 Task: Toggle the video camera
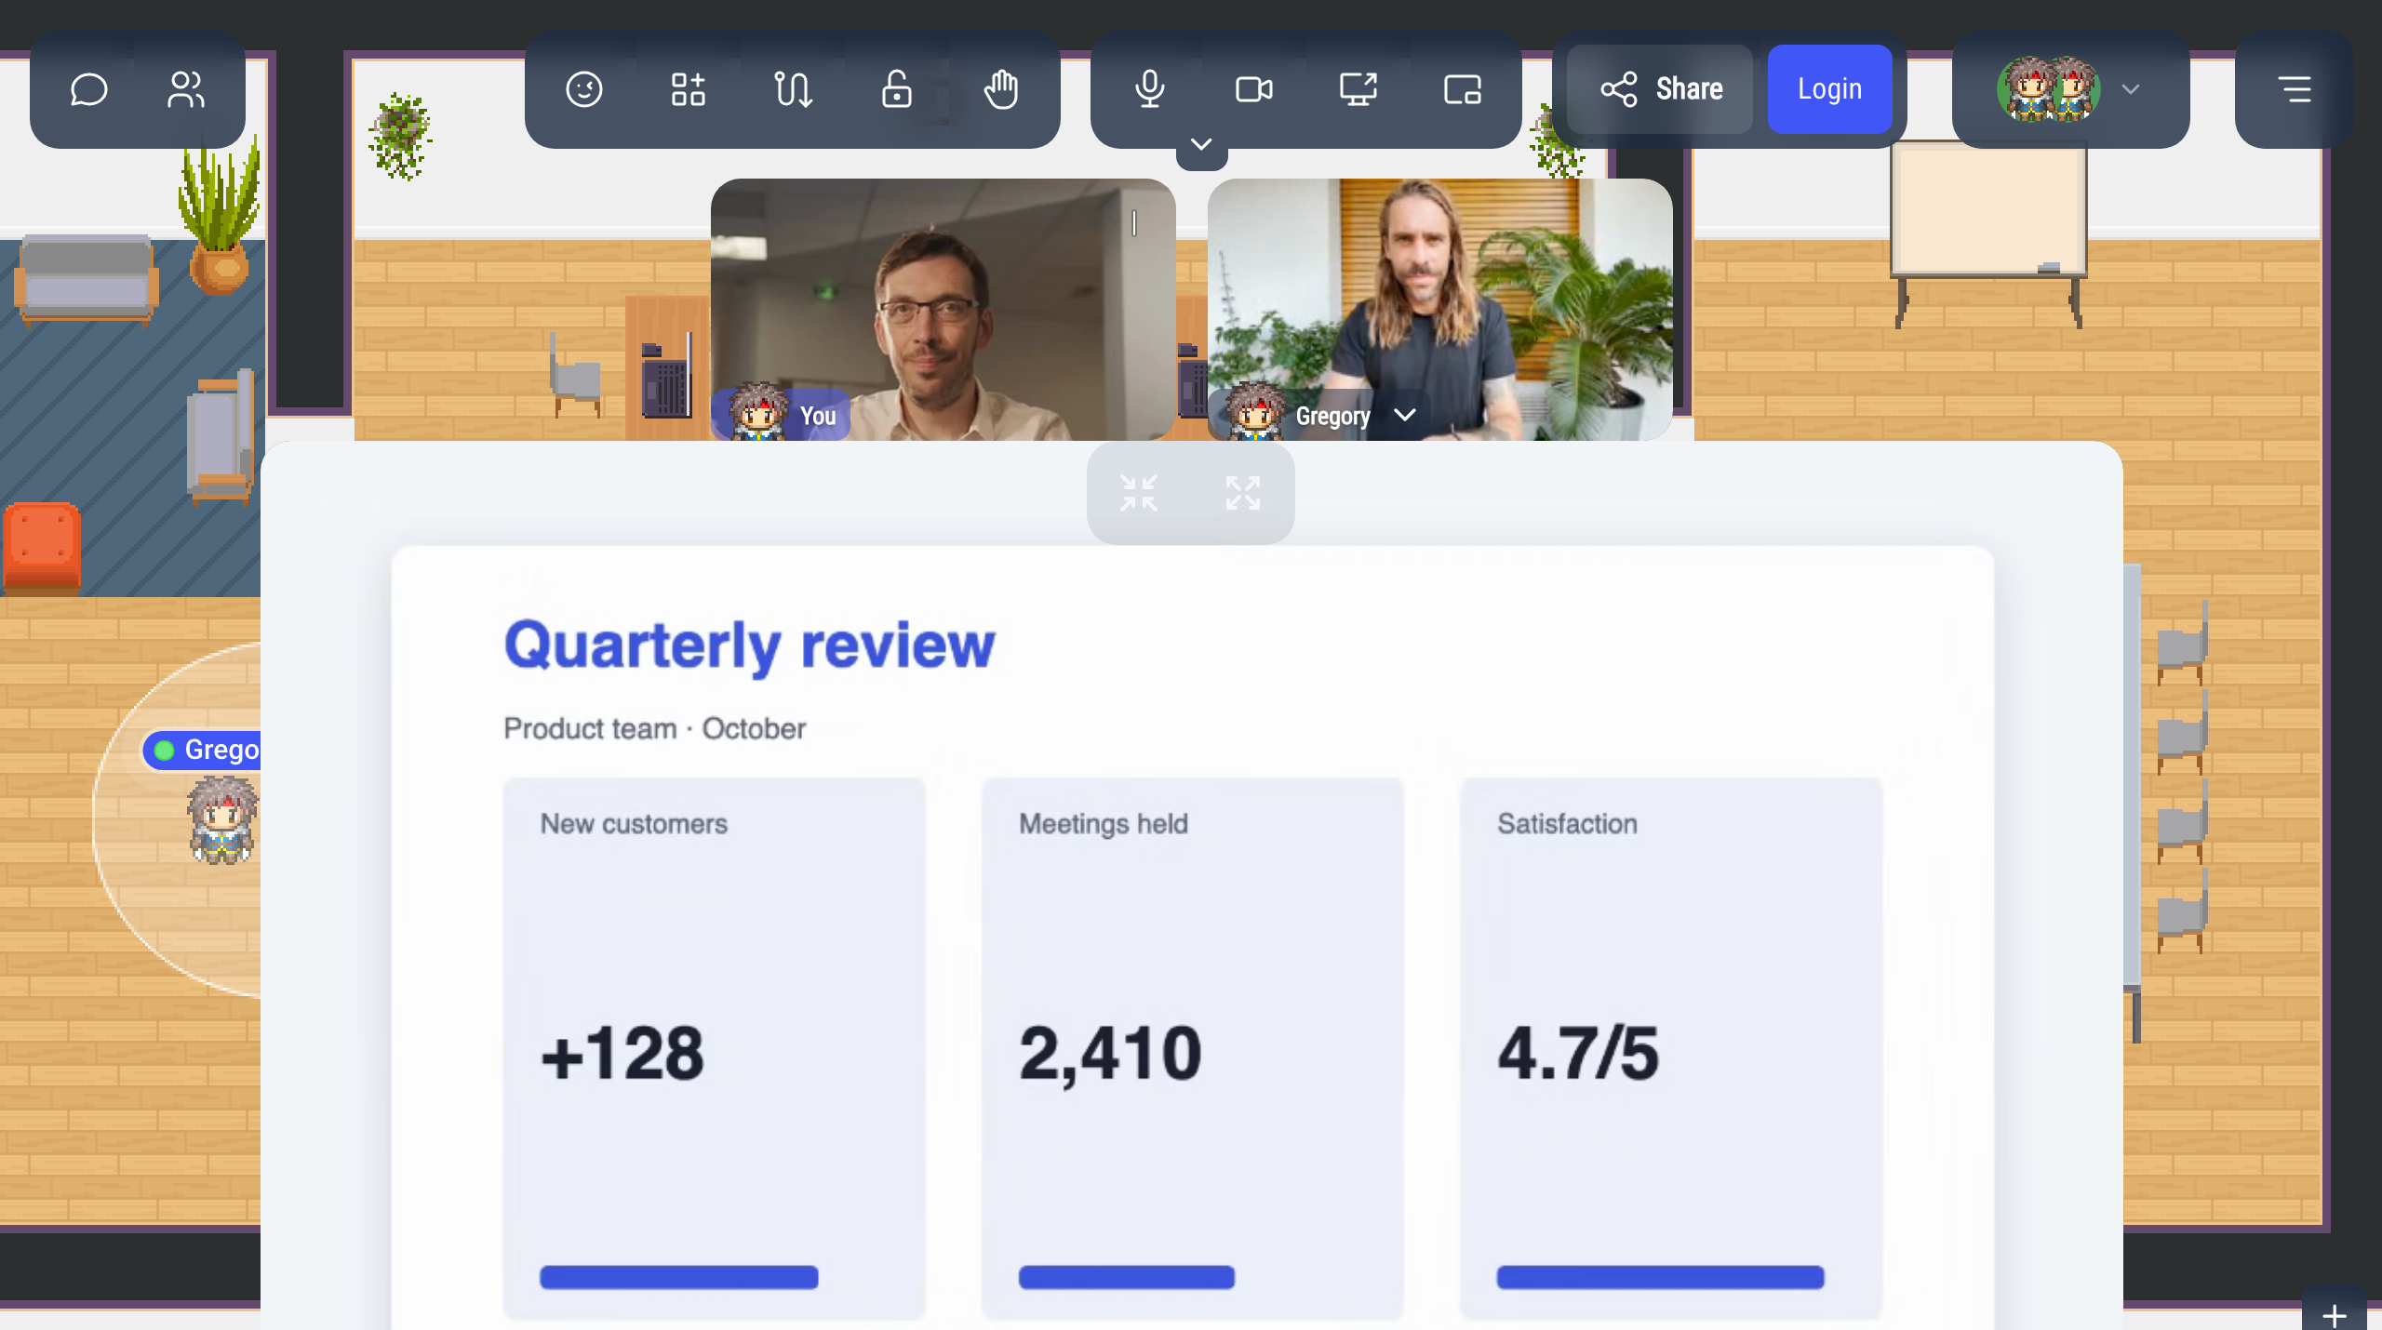[1254, 89]
